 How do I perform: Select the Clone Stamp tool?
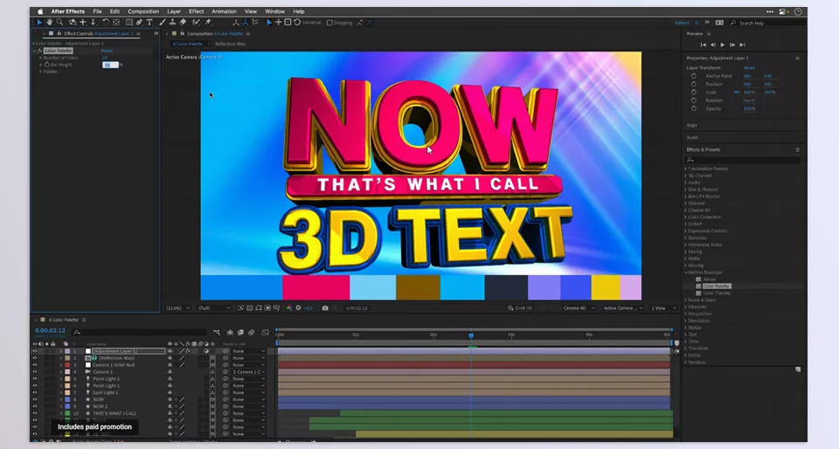172,23
